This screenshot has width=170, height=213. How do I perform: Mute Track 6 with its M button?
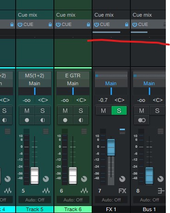(x=65, y=111)
